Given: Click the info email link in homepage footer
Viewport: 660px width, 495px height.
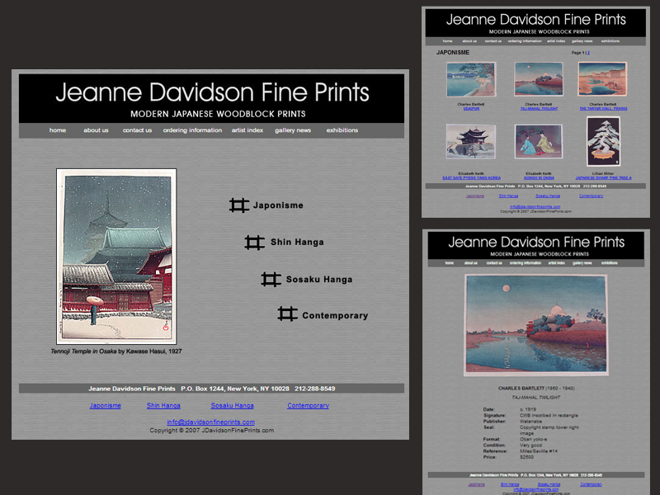Looking at the screenshot, I should (210, 422).
